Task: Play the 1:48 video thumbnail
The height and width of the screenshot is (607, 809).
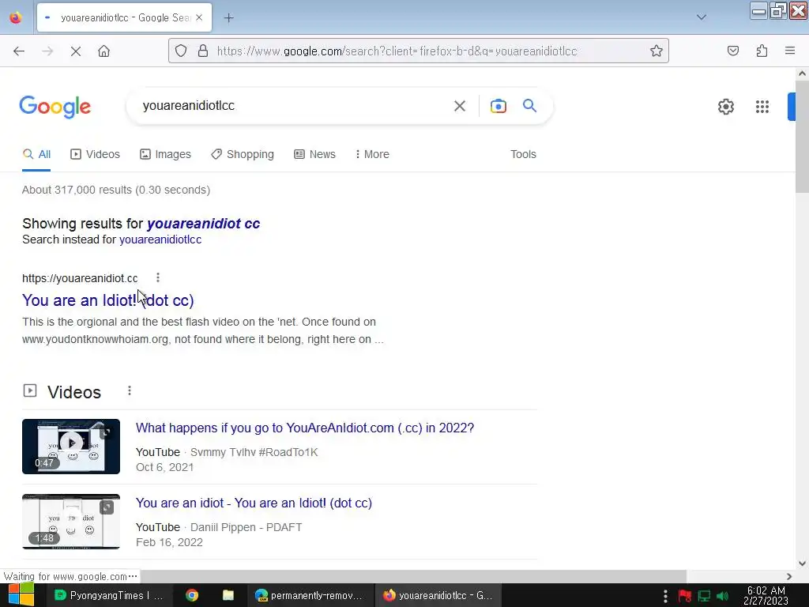Action: click(71, 522)
